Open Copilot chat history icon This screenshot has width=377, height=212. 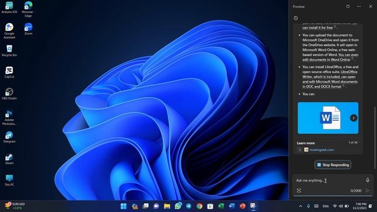point(296,18)
